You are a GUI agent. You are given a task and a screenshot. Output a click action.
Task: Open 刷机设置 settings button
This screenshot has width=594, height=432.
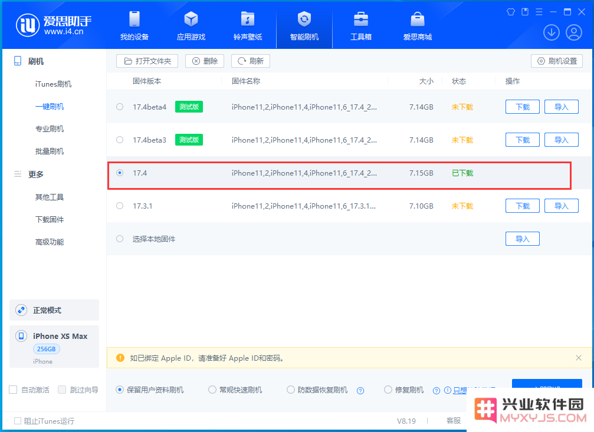pos(557,61)
